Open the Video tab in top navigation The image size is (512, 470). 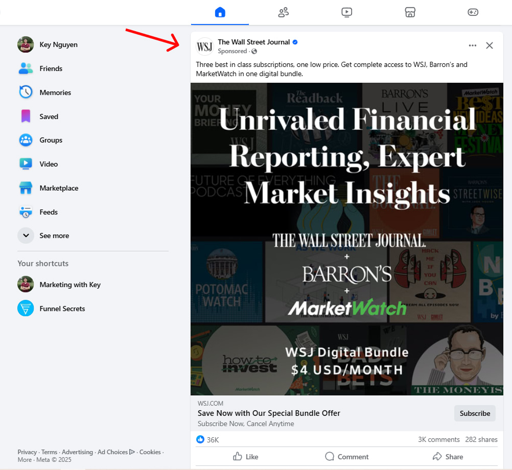pos(346,12)
